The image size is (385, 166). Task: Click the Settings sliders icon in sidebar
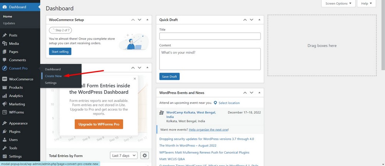pos(4,156)
